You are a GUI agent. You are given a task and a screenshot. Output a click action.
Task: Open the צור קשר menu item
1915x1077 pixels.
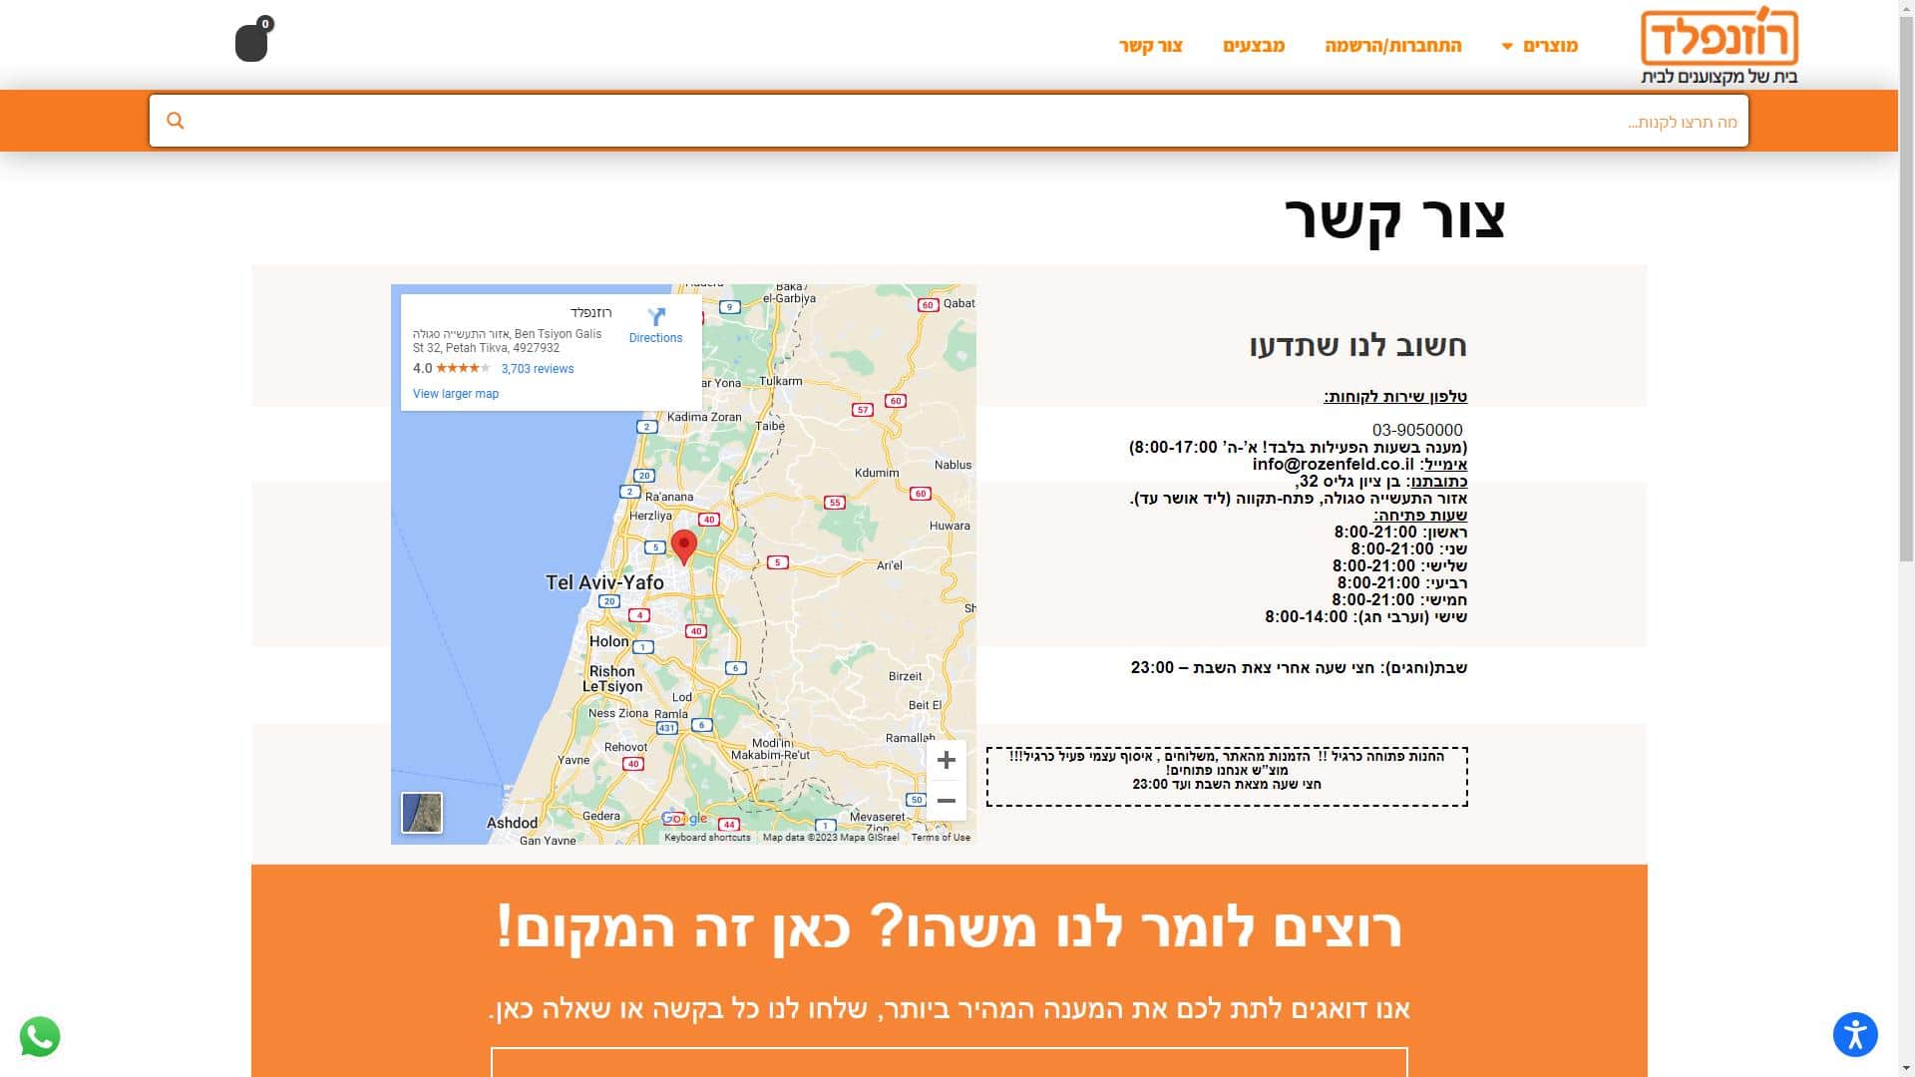(1151, 46)
